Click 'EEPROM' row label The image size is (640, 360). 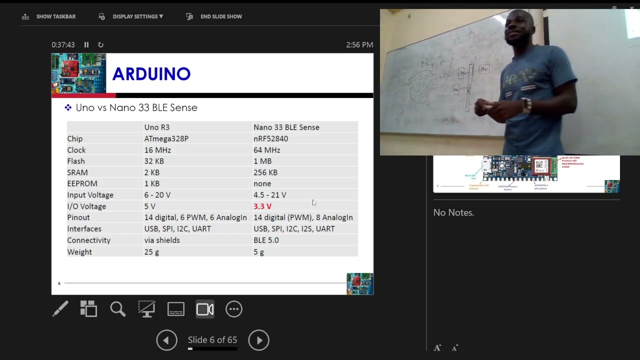[x=82, y=183]
